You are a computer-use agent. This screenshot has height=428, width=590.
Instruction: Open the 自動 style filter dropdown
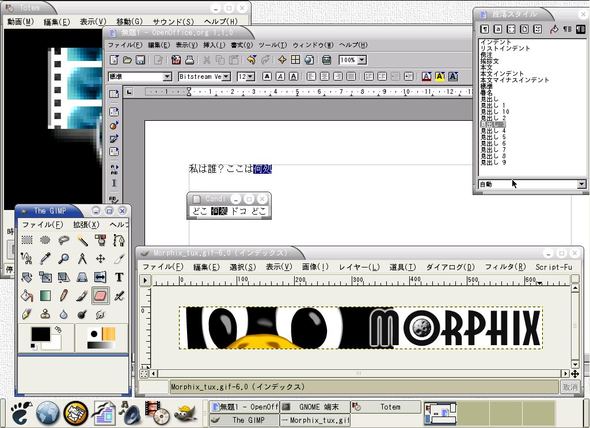[x=582, y=184]
